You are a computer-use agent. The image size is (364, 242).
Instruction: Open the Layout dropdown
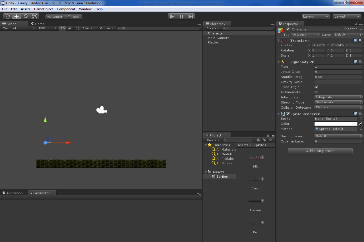347,16
